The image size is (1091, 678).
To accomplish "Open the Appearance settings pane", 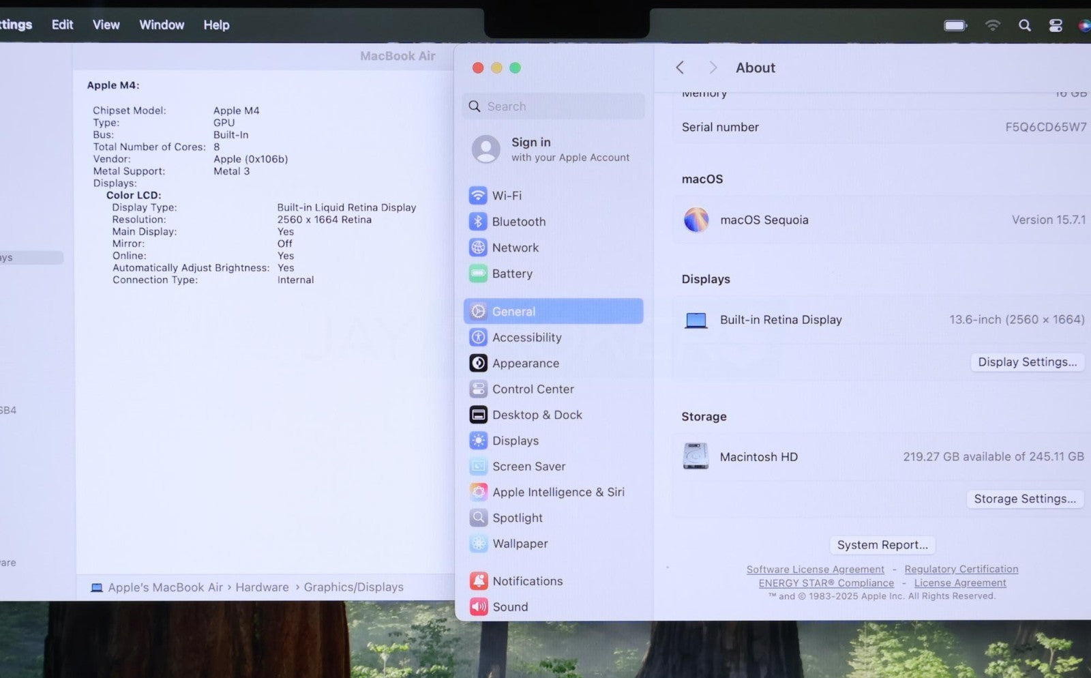I will coord(525,364).
